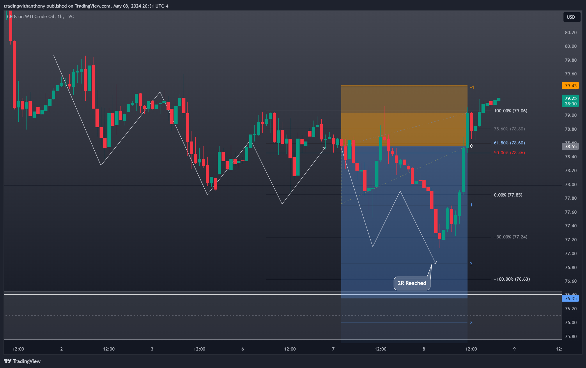Click the -50.00% (77.24) Fibonacci label
Viewport: 586px width, 368px height.
(511, 237)
